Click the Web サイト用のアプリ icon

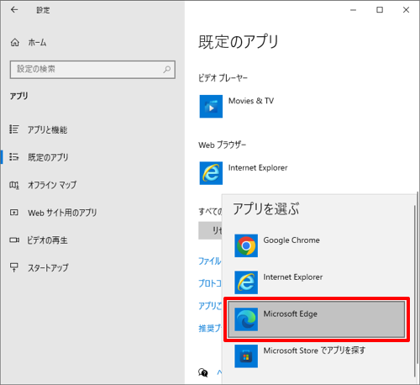click(14, 213)
